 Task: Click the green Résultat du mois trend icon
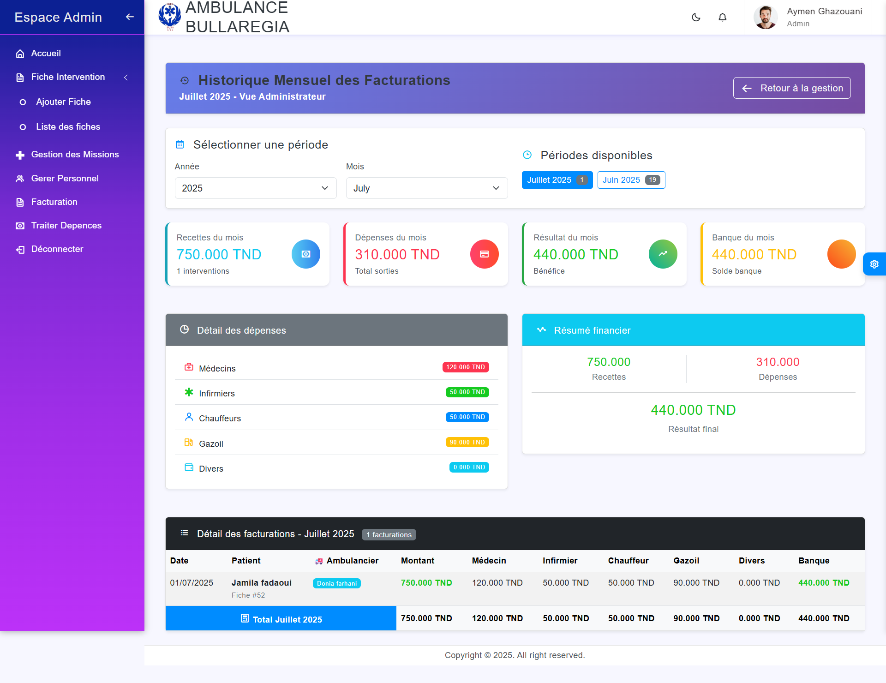[663, 254]
